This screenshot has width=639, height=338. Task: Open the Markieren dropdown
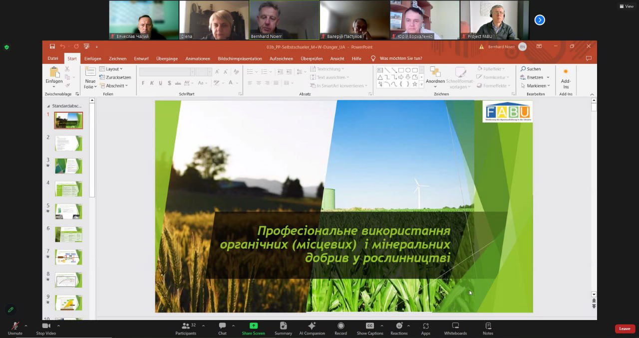pyautogui.click(x=535, y=86)
